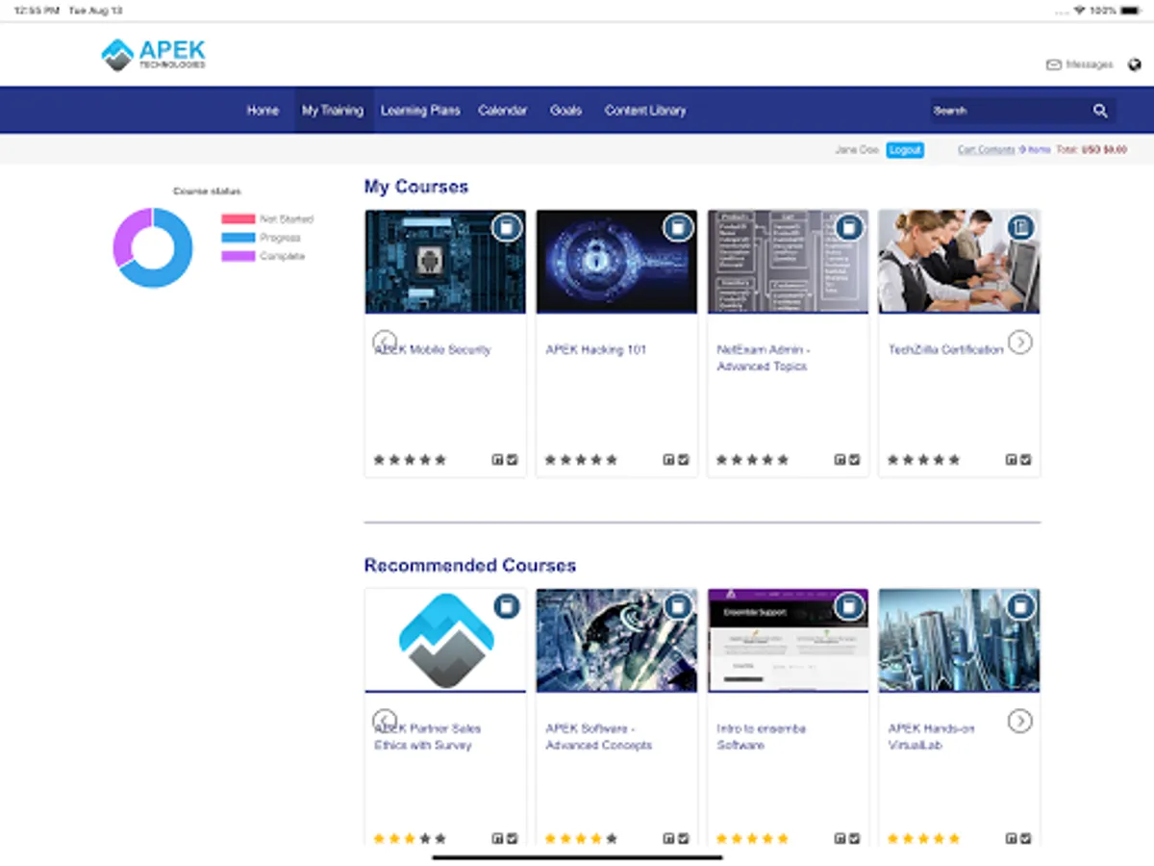Image resolution: width=1154 pixels, height=866 pixels.
Task: Toggle checkmark icon on APEK Partner Sales Ethics card
Action: click(512, 838)
